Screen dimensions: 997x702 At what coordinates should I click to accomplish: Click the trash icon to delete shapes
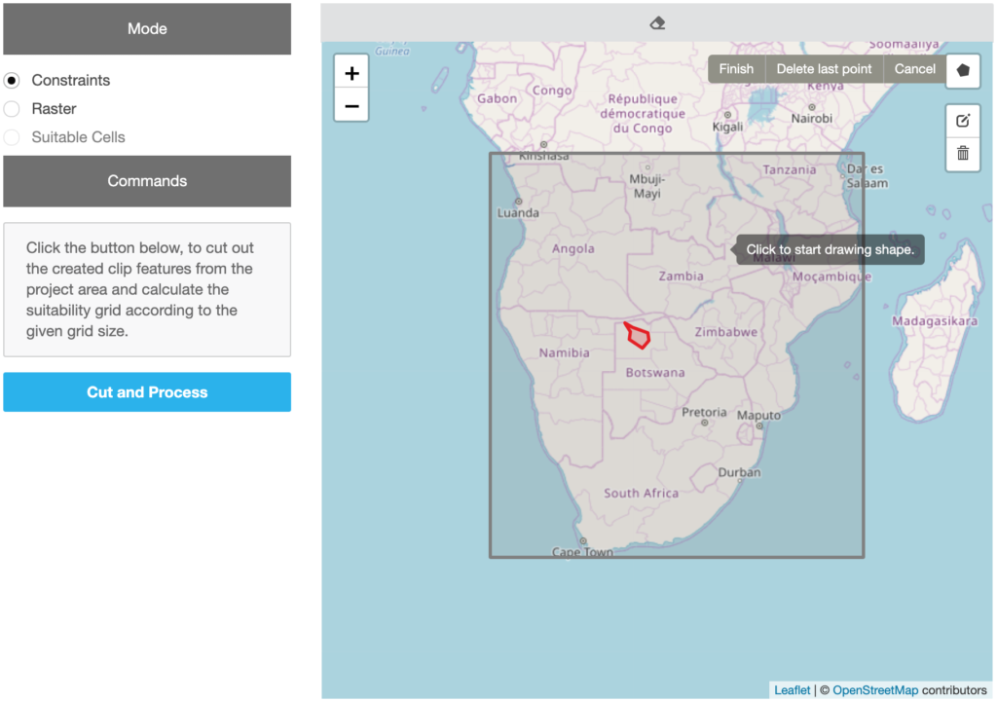[963, 154]
